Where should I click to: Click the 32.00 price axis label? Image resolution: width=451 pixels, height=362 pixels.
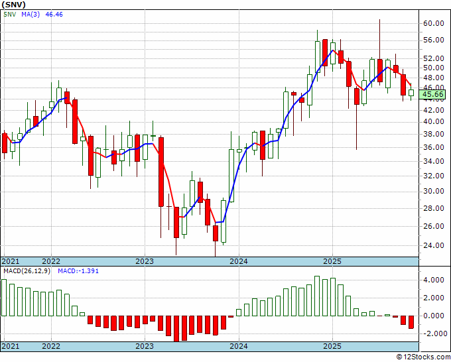pyautogui.click(x=434, y=176)
